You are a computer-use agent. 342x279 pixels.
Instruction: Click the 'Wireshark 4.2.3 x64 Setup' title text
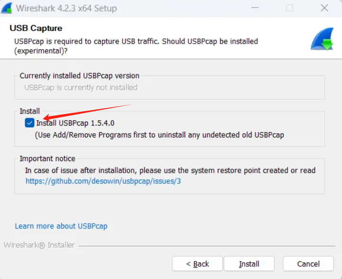[x=66, y=8]
